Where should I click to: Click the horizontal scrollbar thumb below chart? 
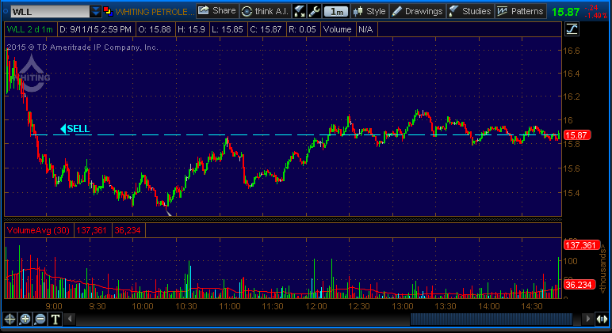(492, 319)
